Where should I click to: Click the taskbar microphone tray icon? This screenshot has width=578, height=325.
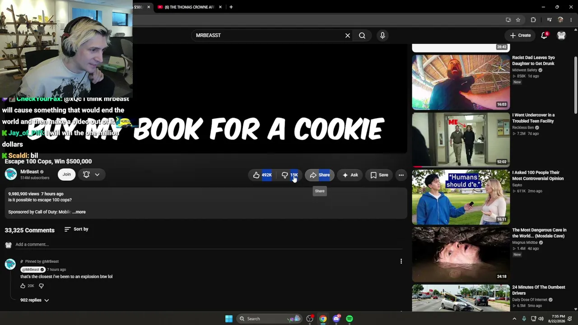click(x=524, y=319)
